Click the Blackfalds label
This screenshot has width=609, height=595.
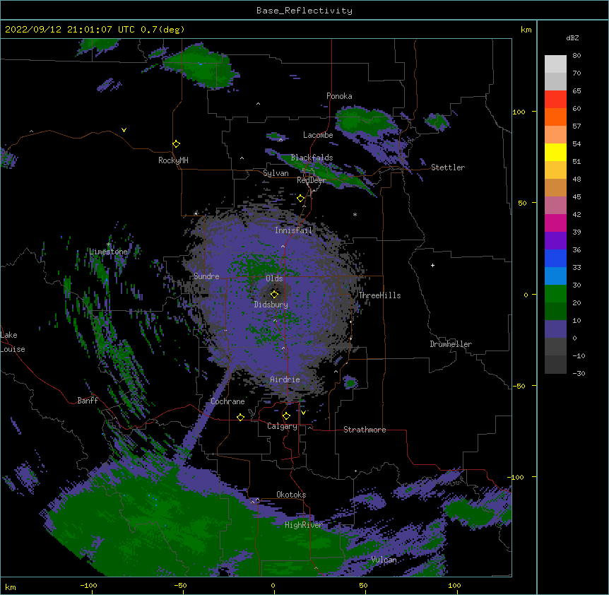tap(312, 158)
